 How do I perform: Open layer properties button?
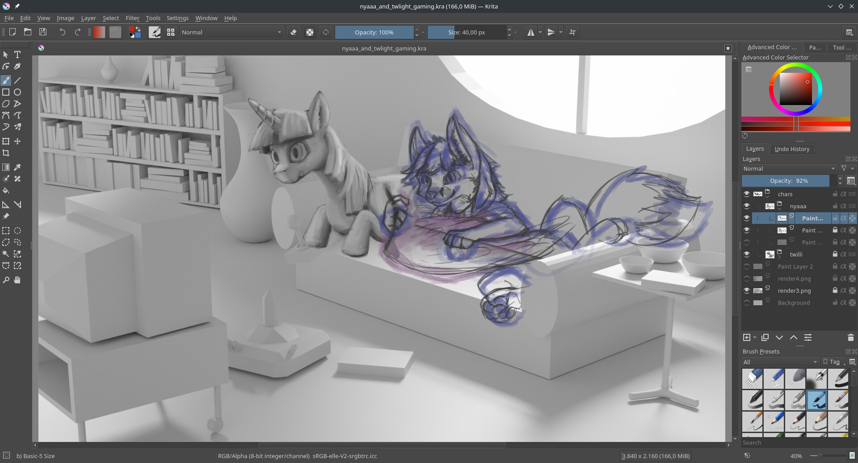coord(808,337)
